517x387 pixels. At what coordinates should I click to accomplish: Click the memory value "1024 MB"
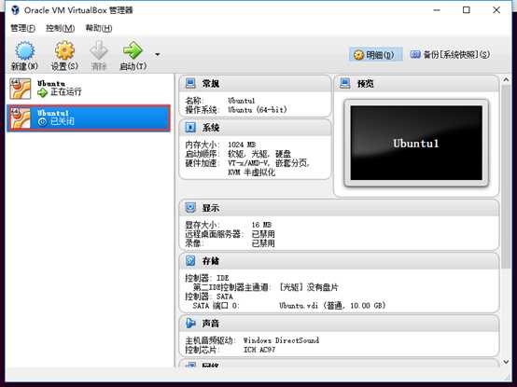(242, 145)
